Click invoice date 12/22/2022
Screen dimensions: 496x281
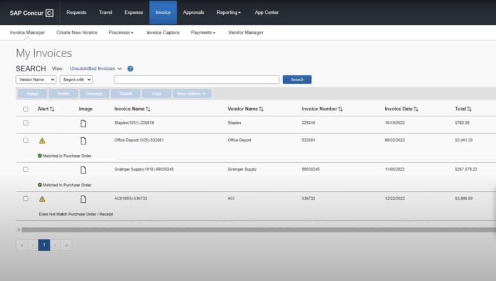pos(395,198)
